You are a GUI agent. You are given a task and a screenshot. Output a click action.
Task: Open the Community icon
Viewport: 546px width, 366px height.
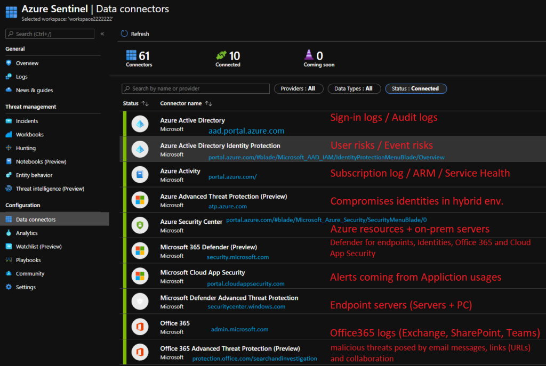[x=9, y=273]
